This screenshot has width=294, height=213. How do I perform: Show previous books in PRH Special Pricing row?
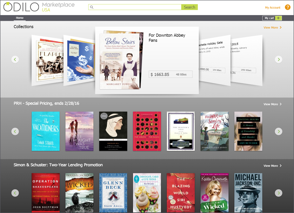(x=15, y=131)
